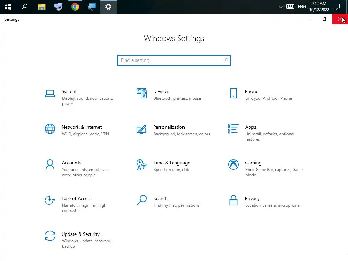Open the System laptop icon
Image resolution: width=348 pixels, height=261 pixels.
tap(50, 93)
